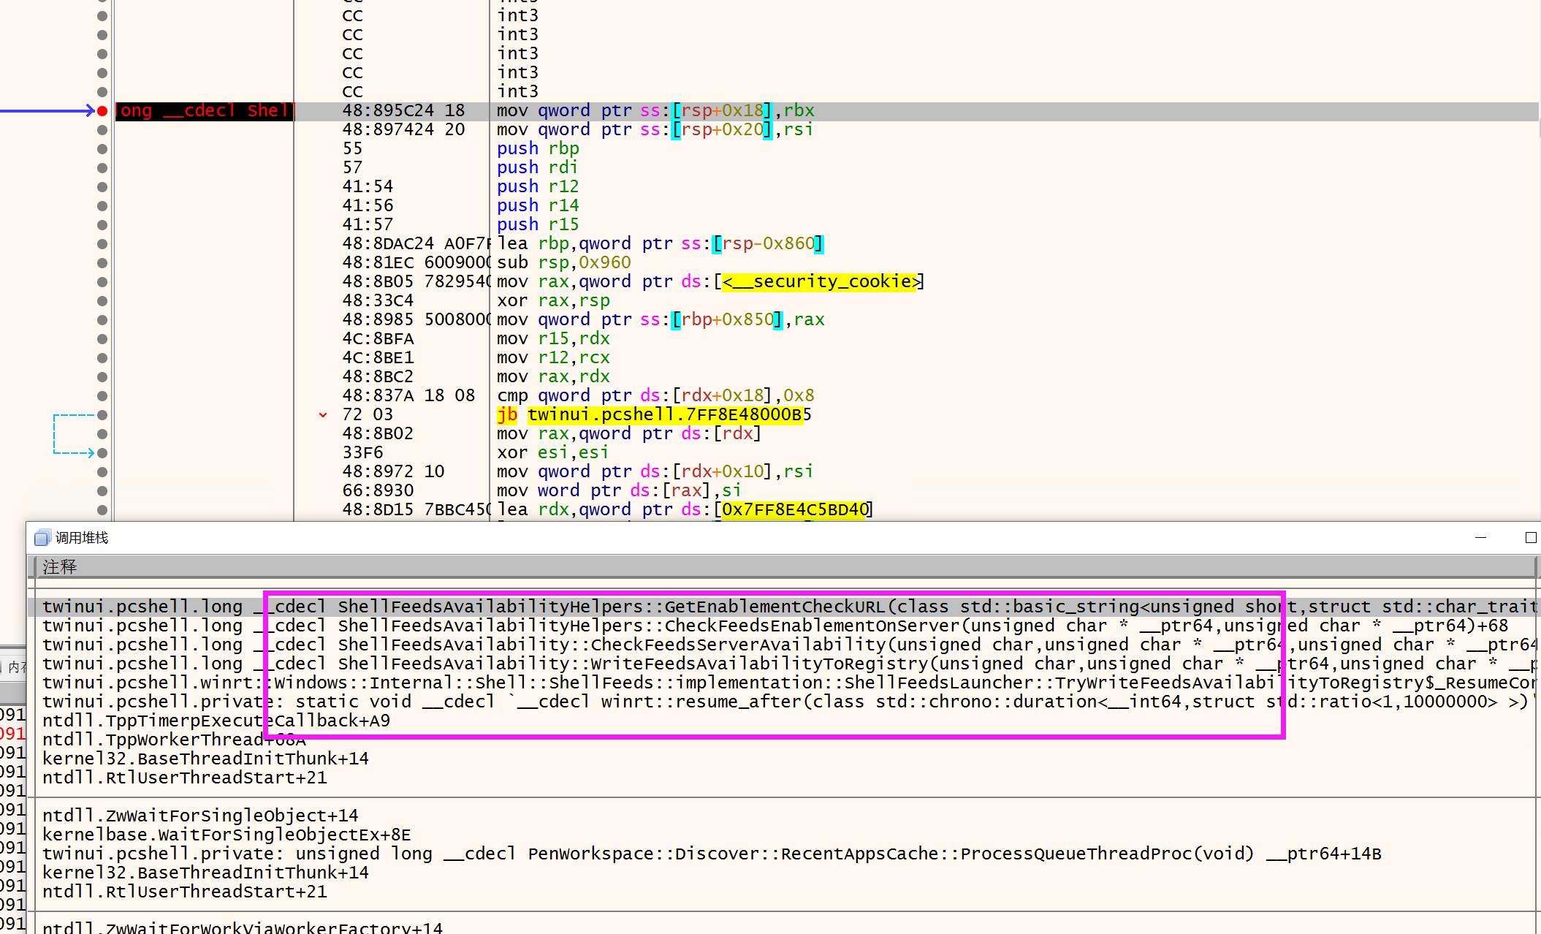The width and height of the screenshot is (1541, 934).
Task: Minimize the 调用堆栈 call stack window
Action: point(1480,538)
